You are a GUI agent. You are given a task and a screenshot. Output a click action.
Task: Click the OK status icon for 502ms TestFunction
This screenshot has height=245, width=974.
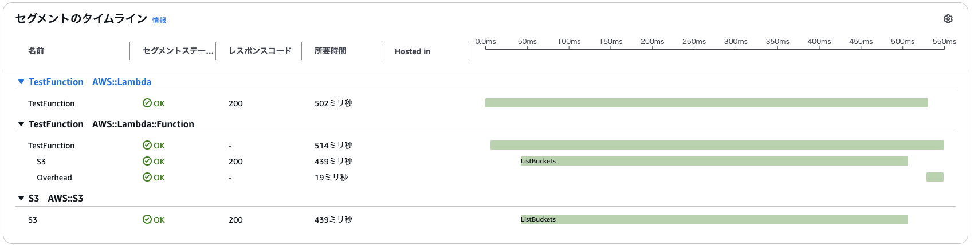[147, 103]
